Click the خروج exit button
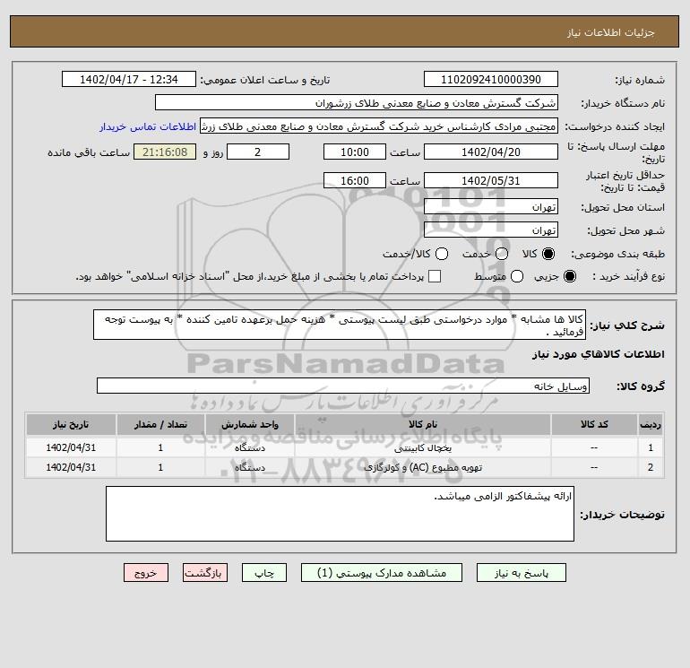 (146, 573)
